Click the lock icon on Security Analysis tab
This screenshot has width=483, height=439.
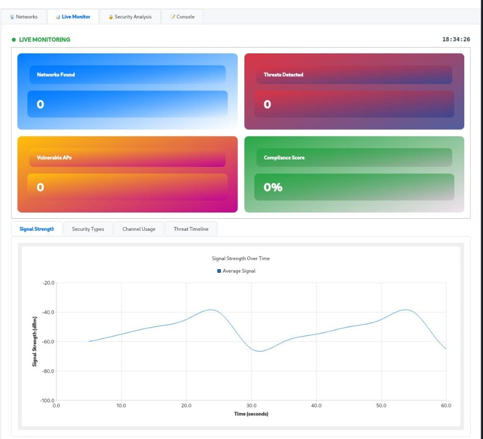[110, 16]
